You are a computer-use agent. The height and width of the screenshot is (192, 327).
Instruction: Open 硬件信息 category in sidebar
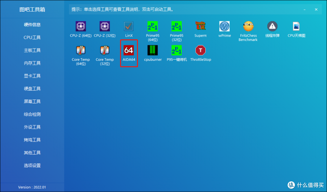32,25
